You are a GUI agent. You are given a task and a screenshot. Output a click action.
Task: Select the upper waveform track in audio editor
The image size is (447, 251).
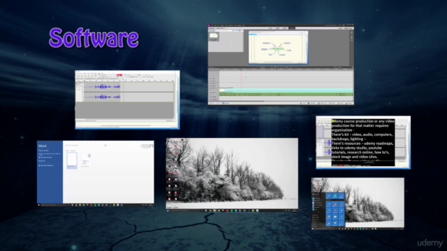click(x=129, y=86)
